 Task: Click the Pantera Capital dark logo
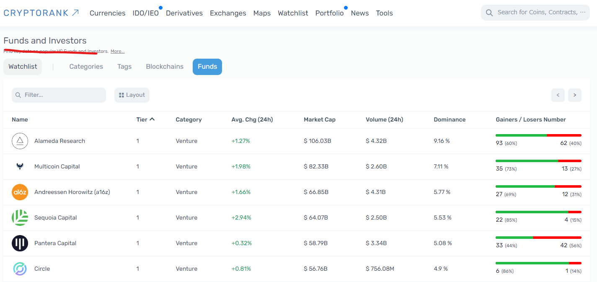point(20,243)
